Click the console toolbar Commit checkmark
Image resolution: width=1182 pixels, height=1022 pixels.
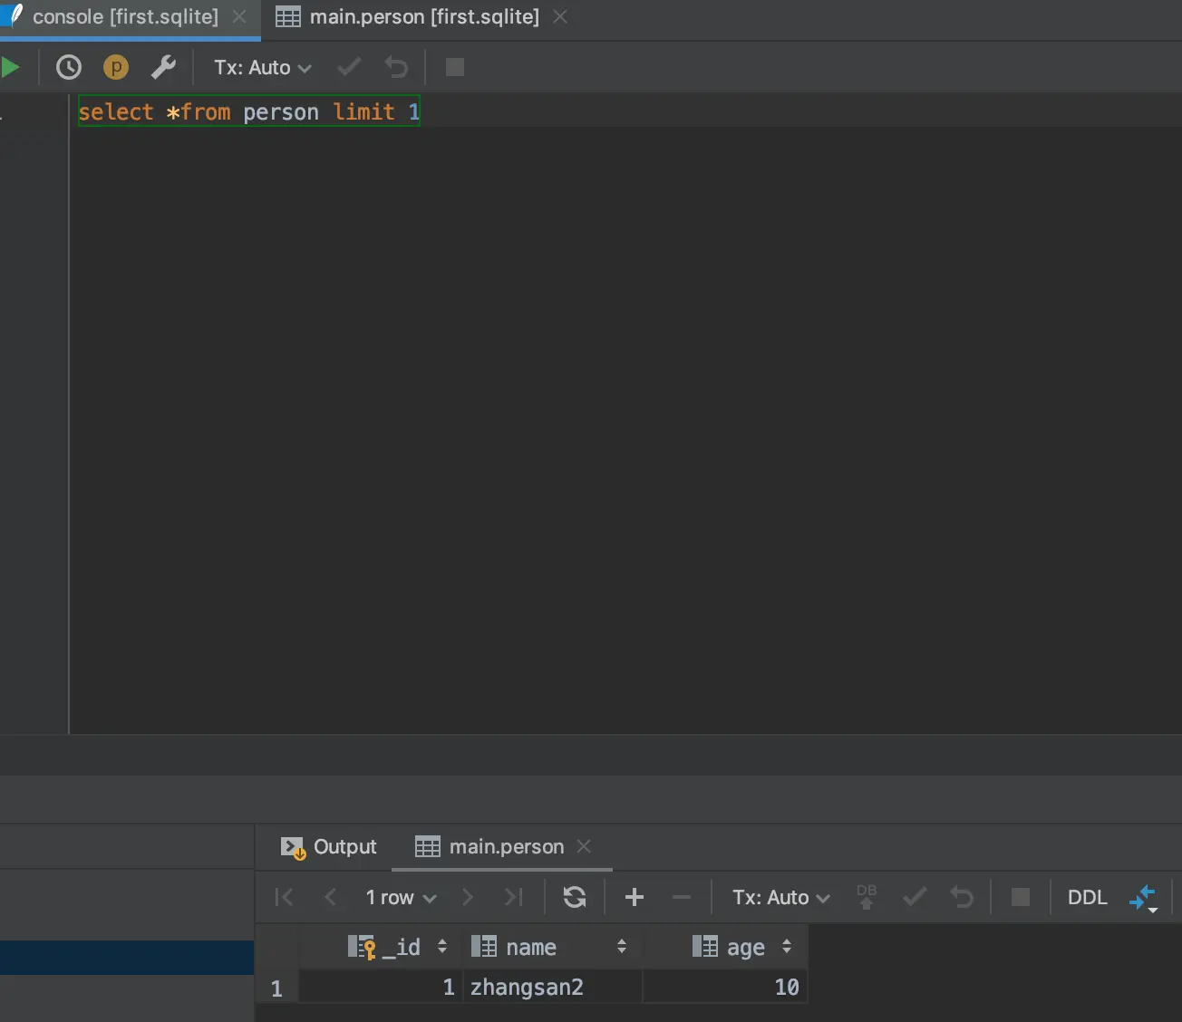click(x=349, y=67)
